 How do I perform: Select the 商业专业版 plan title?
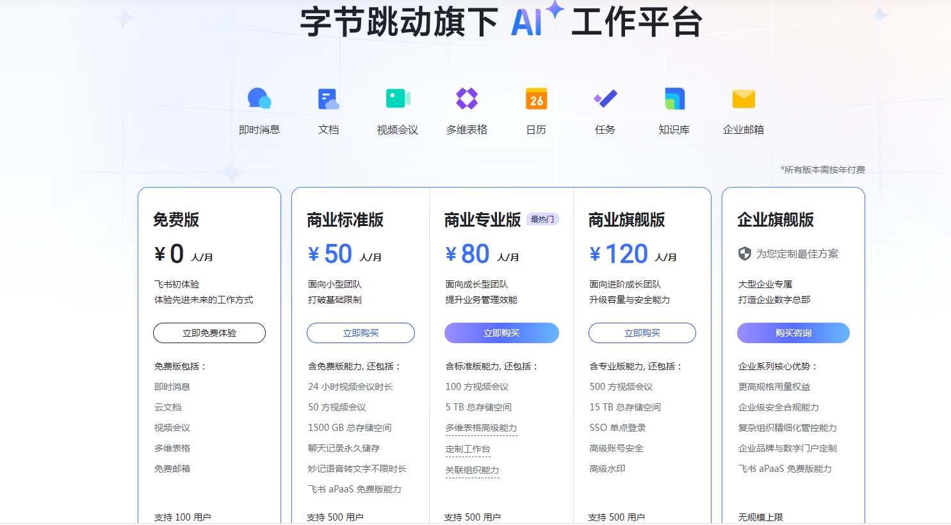[482, 220]
